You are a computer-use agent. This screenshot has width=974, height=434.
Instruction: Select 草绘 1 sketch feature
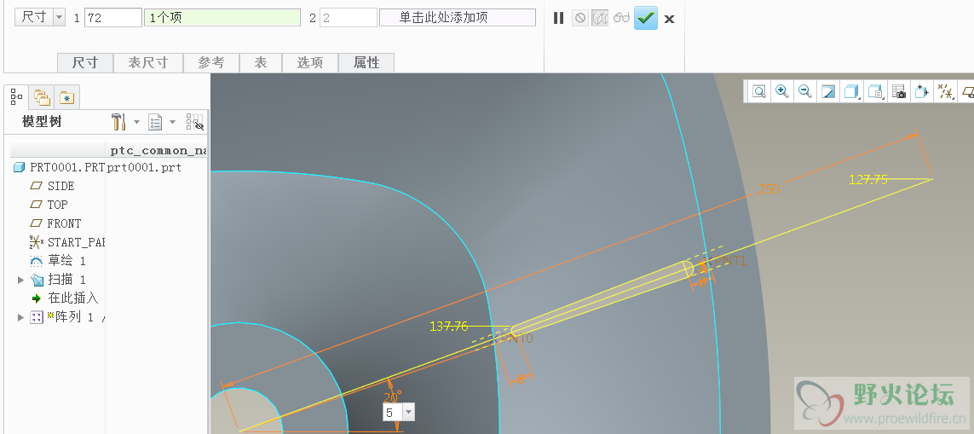pos(58,261)
